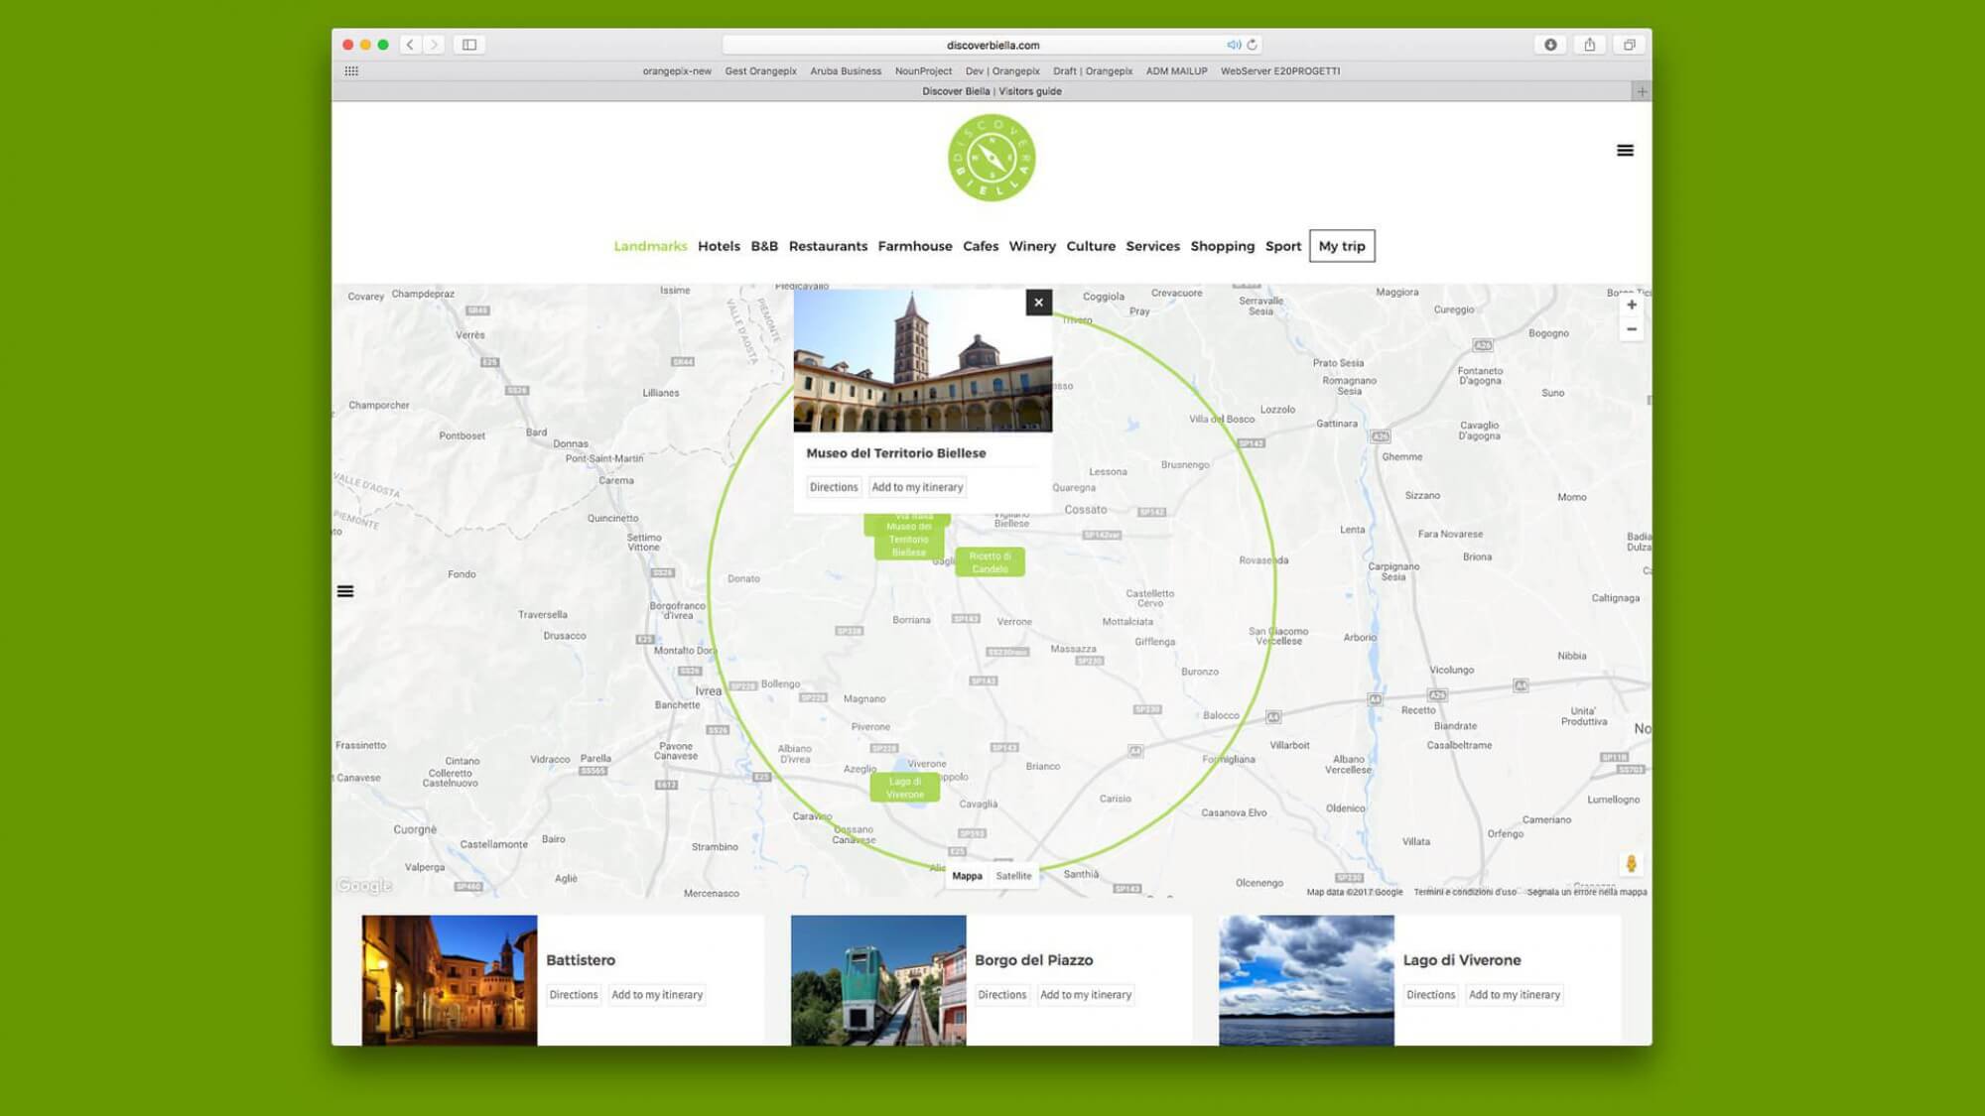Viewport: 1985px width, 1116px height.
Task: Get Directions to Lago di Viverone
Action: point(1431,995)
